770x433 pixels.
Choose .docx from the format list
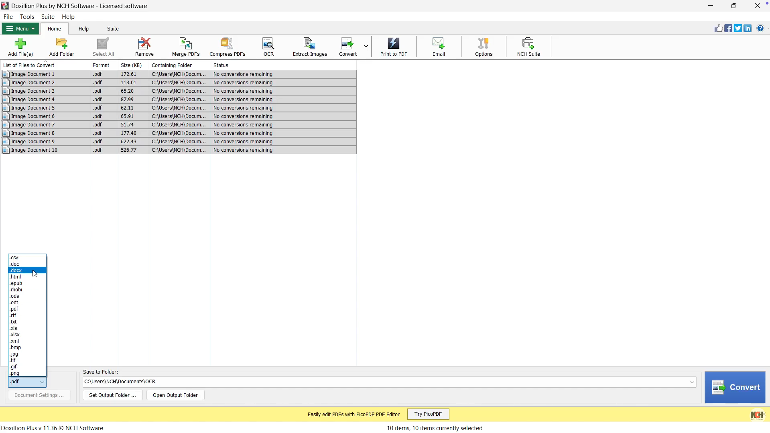27,270
